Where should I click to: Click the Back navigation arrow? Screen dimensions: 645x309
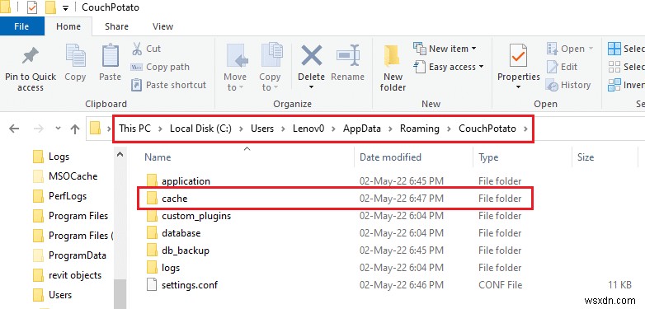[x=14, y=129]
